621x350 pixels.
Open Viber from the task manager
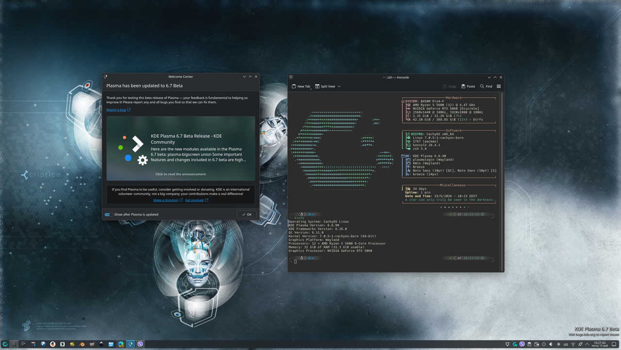click(x=140, y=344)
